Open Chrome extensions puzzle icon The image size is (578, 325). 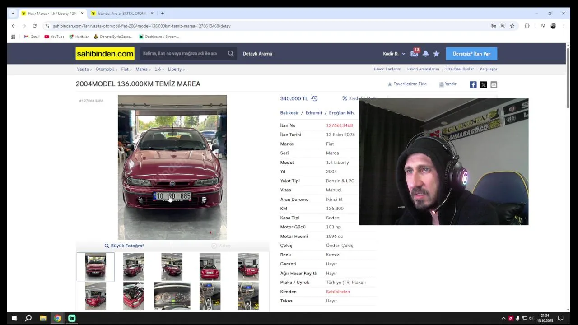(x=527, y=26)
